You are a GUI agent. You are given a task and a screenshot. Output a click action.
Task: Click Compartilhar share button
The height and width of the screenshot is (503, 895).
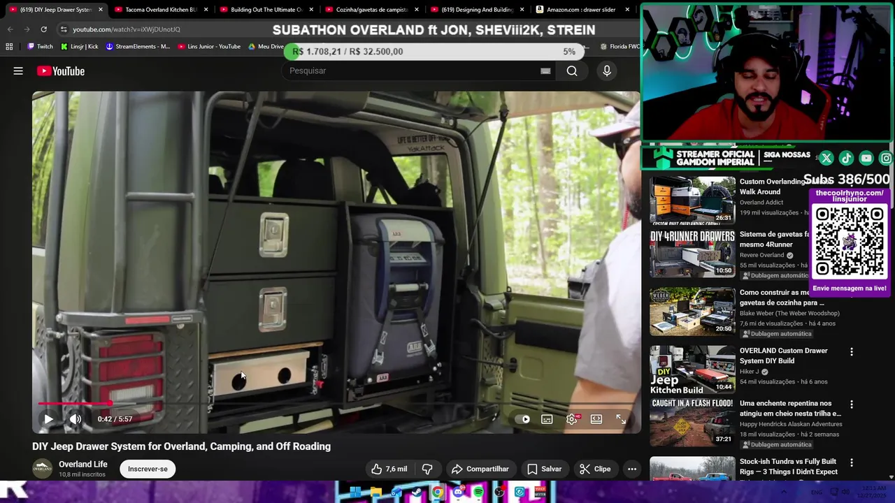(480, 469)
